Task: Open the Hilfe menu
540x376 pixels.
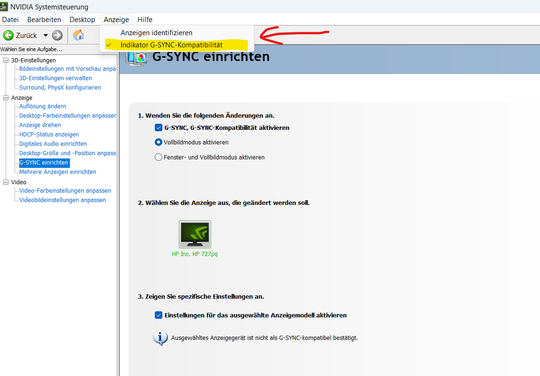Action: pyautogui.click(x=145, y=20)
